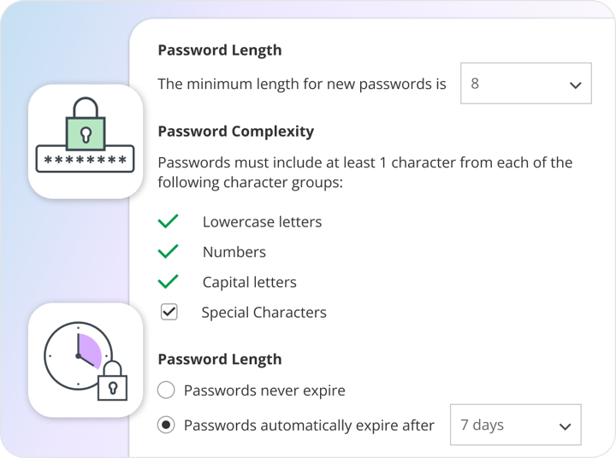Click the clock with padlock icon
This screenshot has height=458, width=616.
(x=85, y=360)
